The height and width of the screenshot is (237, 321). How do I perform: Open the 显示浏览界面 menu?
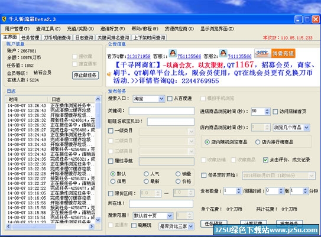coord(217,28)
